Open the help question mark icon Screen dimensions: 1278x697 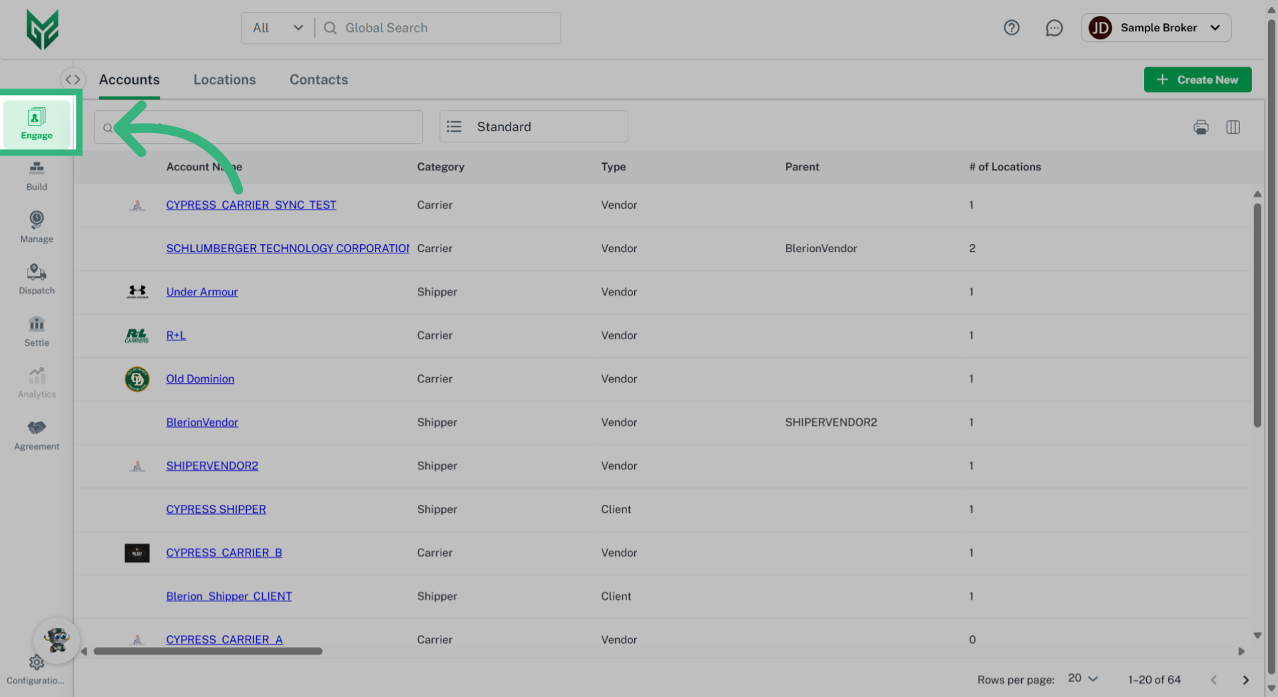(1011, 28)
